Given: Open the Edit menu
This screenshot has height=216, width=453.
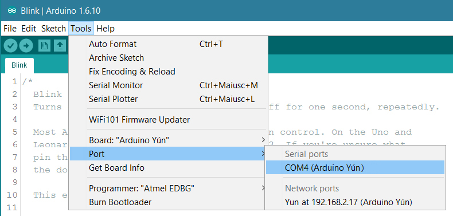Looking at the screenshot, I should click(29, 29).
